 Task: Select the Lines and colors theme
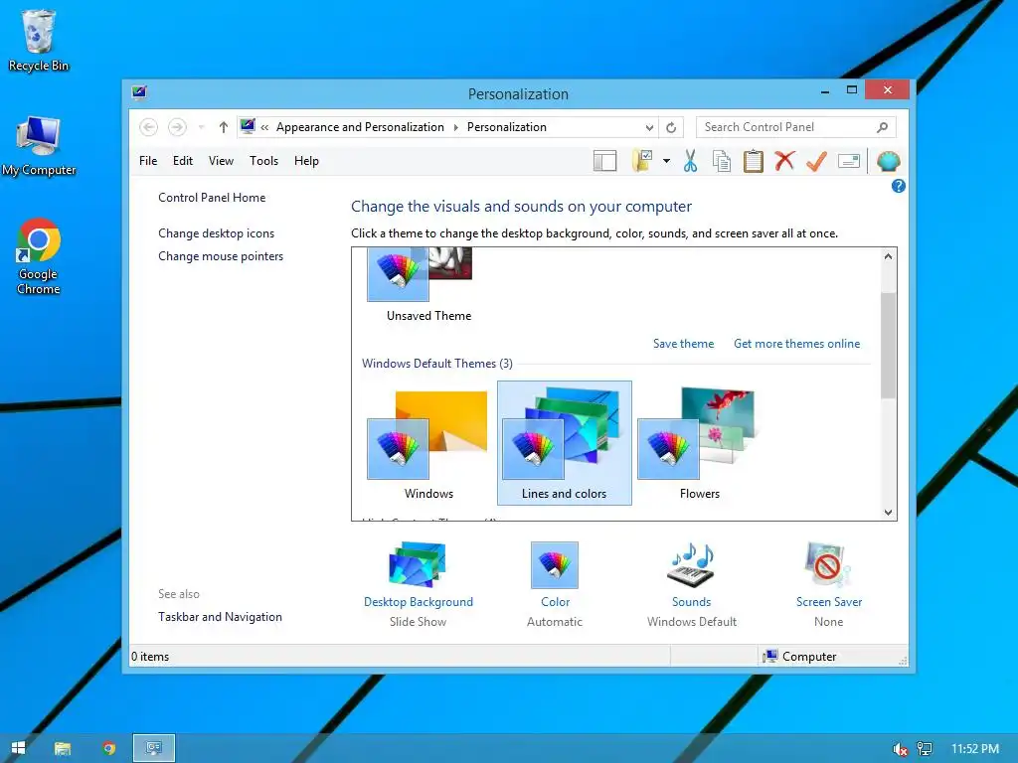pyautogui.click(x=565, y=443)
